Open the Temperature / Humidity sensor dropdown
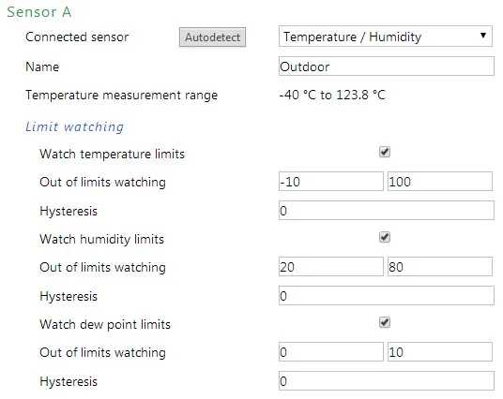The height and width of the screenshot is (399, 503). 386,37
